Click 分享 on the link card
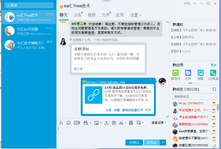 point(108,110)
